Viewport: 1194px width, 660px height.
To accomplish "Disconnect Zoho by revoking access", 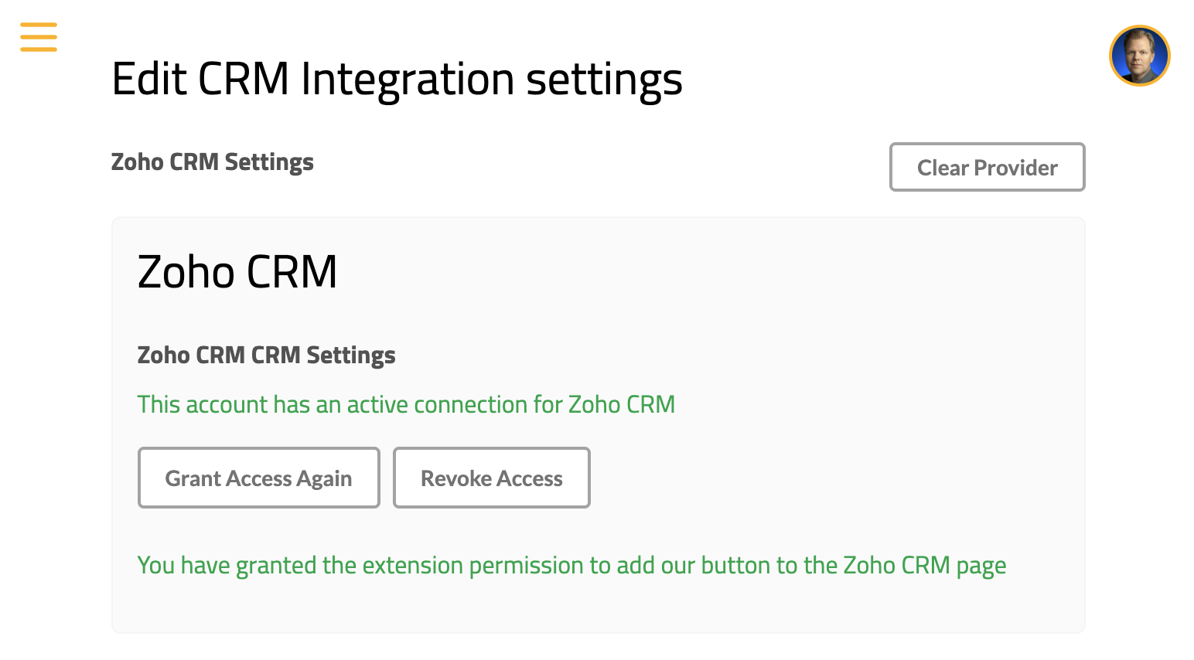I will (x=491, y=478).
